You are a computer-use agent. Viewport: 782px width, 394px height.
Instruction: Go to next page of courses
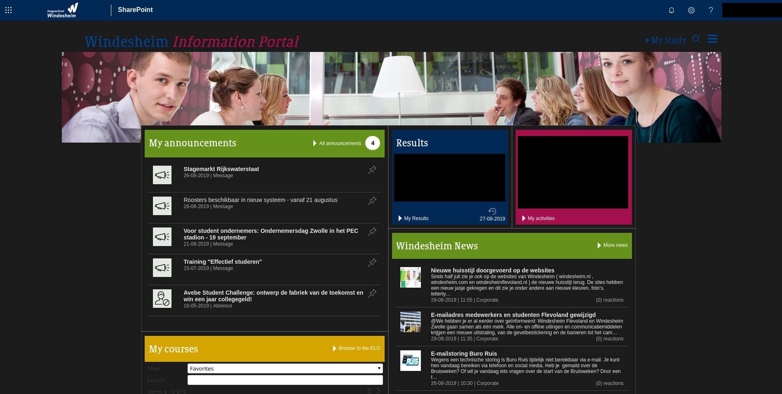[x=378, y=391]
